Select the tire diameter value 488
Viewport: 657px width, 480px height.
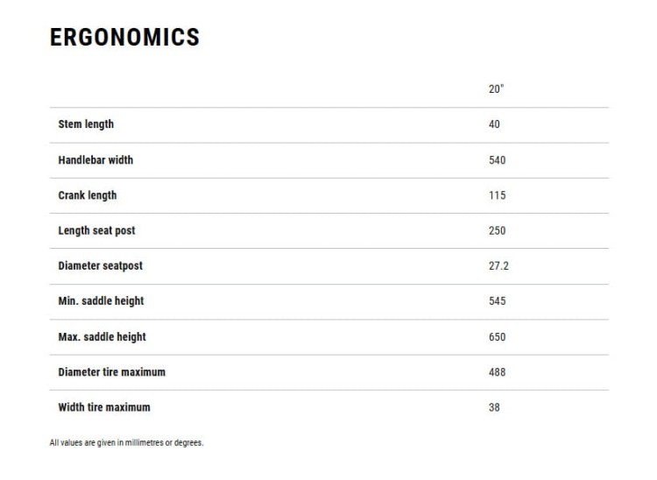pyautogui.click(x=497, y=372)
